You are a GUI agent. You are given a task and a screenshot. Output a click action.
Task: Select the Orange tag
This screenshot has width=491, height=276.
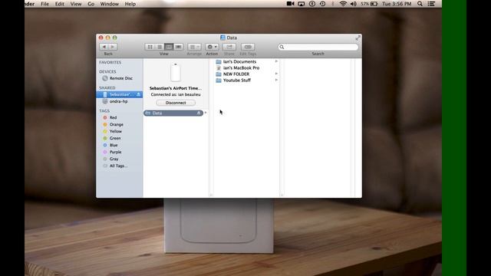(116, 124)
